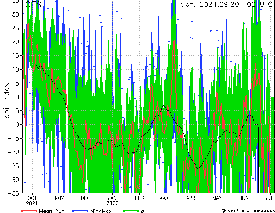Click the 'NOV' month axis label
The height and width of the screenshot is (213, 275).
[59, 198]
